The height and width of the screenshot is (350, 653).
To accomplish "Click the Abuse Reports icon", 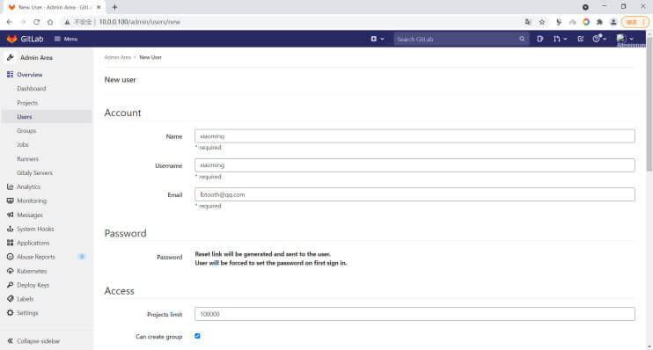I will (x=10, y=257).
